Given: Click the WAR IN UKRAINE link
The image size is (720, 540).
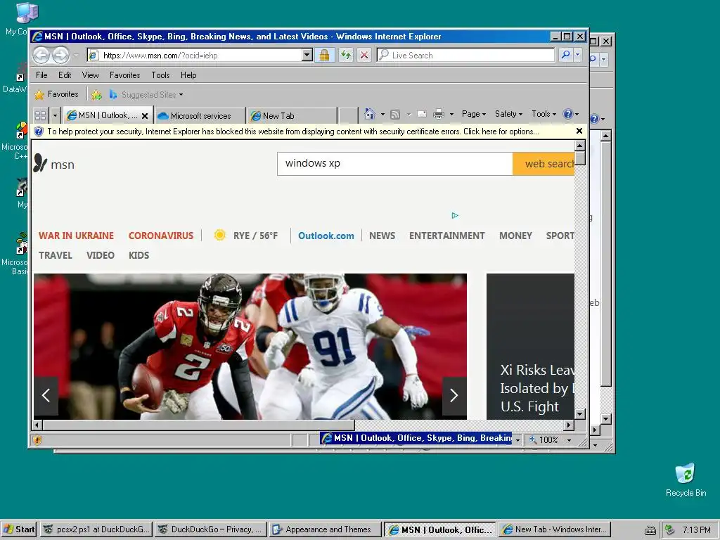Looking at the screenshot, I should [76, 236].
